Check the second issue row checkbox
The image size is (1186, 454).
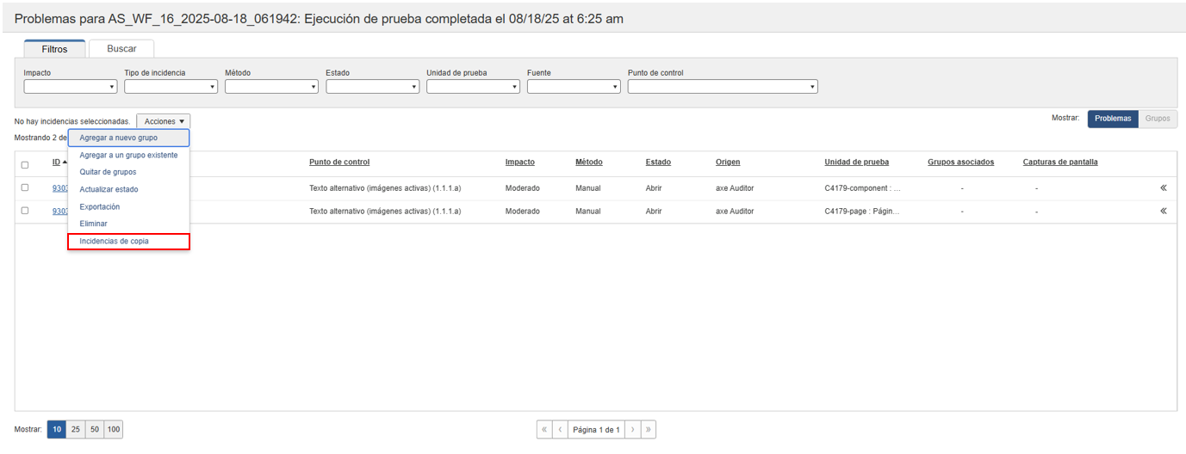(25, 211)
